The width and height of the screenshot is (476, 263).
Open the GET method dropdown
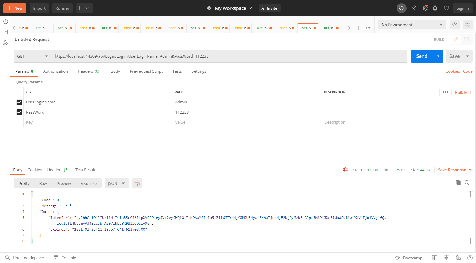tap(33, 56)
